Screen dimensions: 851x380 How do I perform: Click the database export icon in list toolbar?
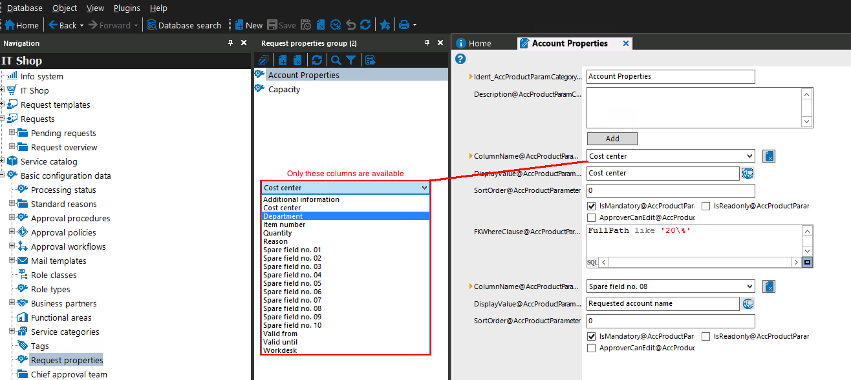(370, 60)
